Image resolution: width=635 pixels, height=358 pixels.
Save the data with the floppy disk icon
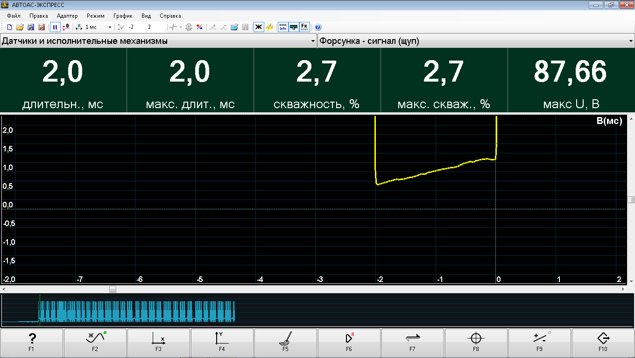31,27
